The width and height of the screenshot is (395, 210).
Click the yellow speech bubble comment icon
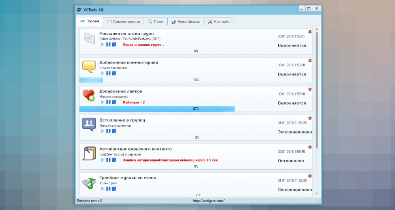click(89, 67)
